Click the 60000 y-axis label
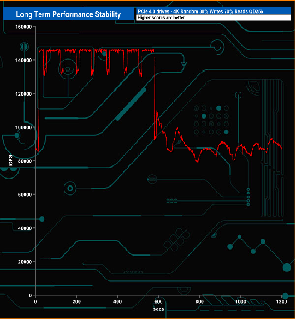 (x=25, y=195)
